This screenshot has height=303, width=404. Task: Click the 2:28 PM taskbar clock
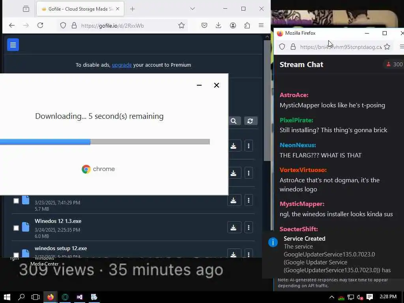(388, 297)
